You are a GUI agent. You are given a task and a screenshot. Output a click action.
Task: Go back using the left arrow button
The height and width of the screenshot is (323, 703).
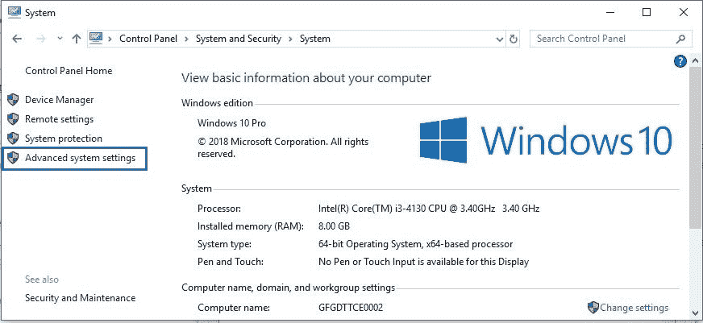click(17, 39)
